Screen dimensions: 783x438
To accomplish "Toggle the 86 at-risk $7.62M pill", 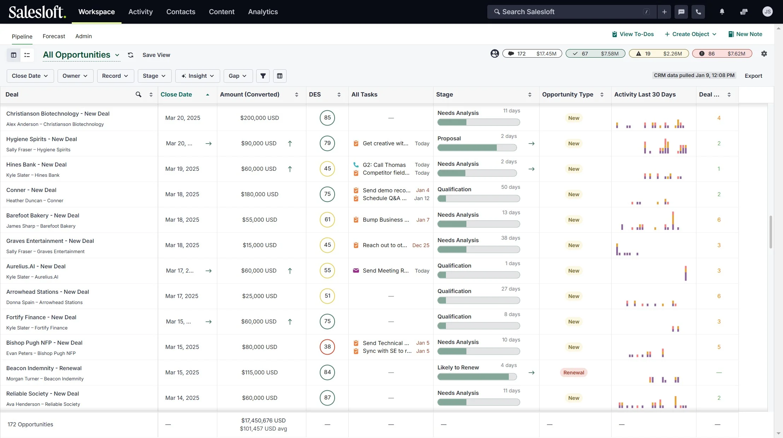I will (722, 54).
